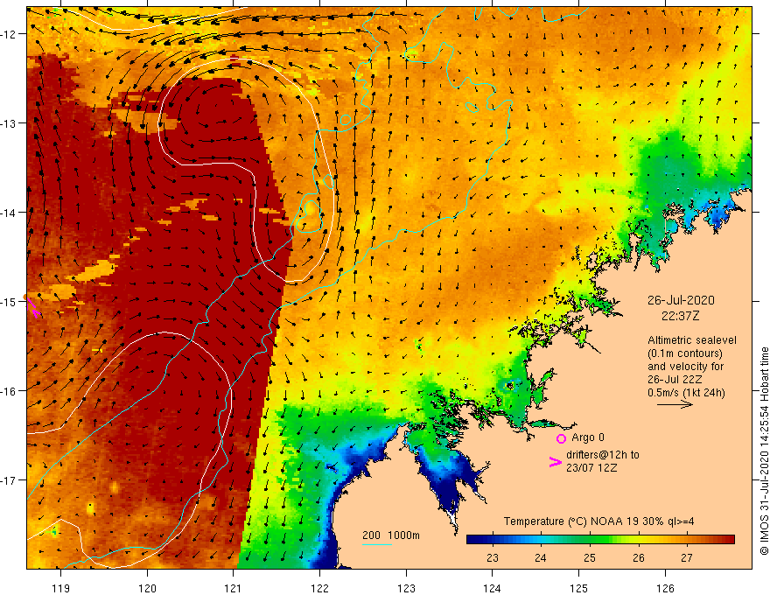
Task: Click the longitude axis label 124
Action: pos(493,588)
